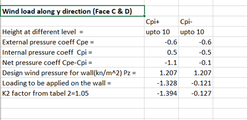
Task: Click the -1.328 loading value cell
Action: [x=161, y=83]
